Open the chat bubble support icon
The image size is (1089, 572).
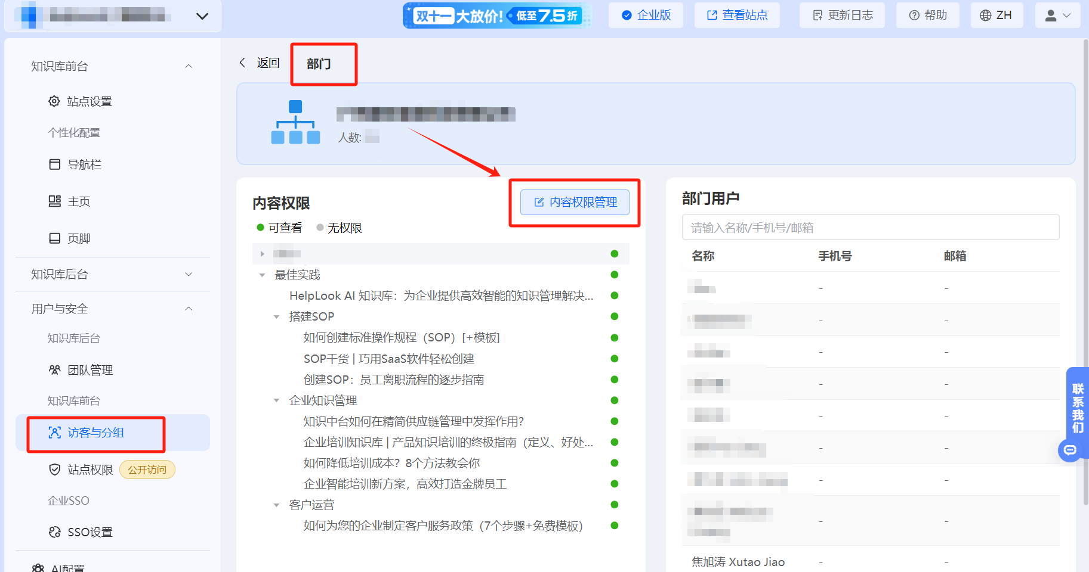tap(1071, 450)
